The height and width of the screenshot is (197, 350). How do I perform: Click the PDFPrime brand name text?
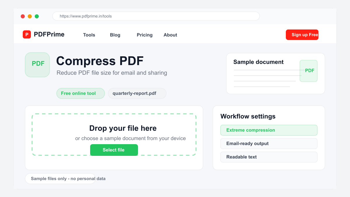click(49, 34)
